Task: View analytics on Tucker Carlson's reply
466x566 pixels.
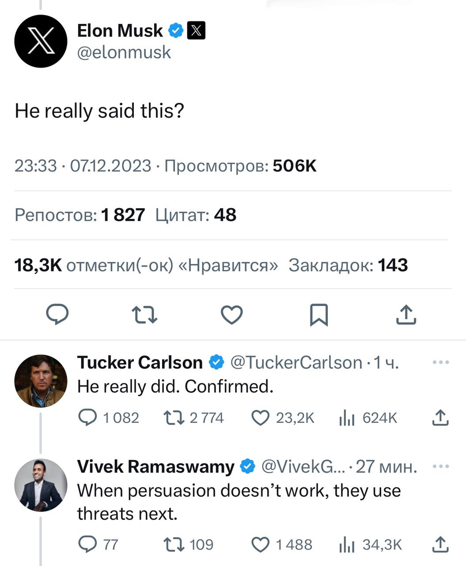Action: [347, 417]
